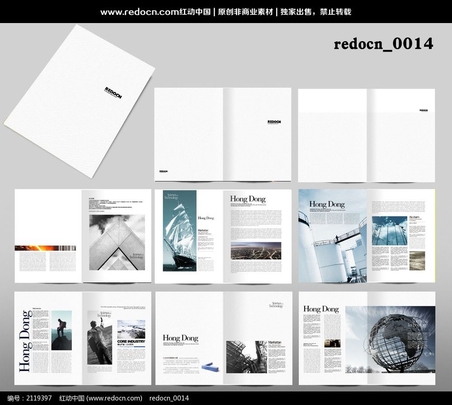Click the Manhattan heading beside the industrial photo
452x405 pixels.
coord(275,343)
